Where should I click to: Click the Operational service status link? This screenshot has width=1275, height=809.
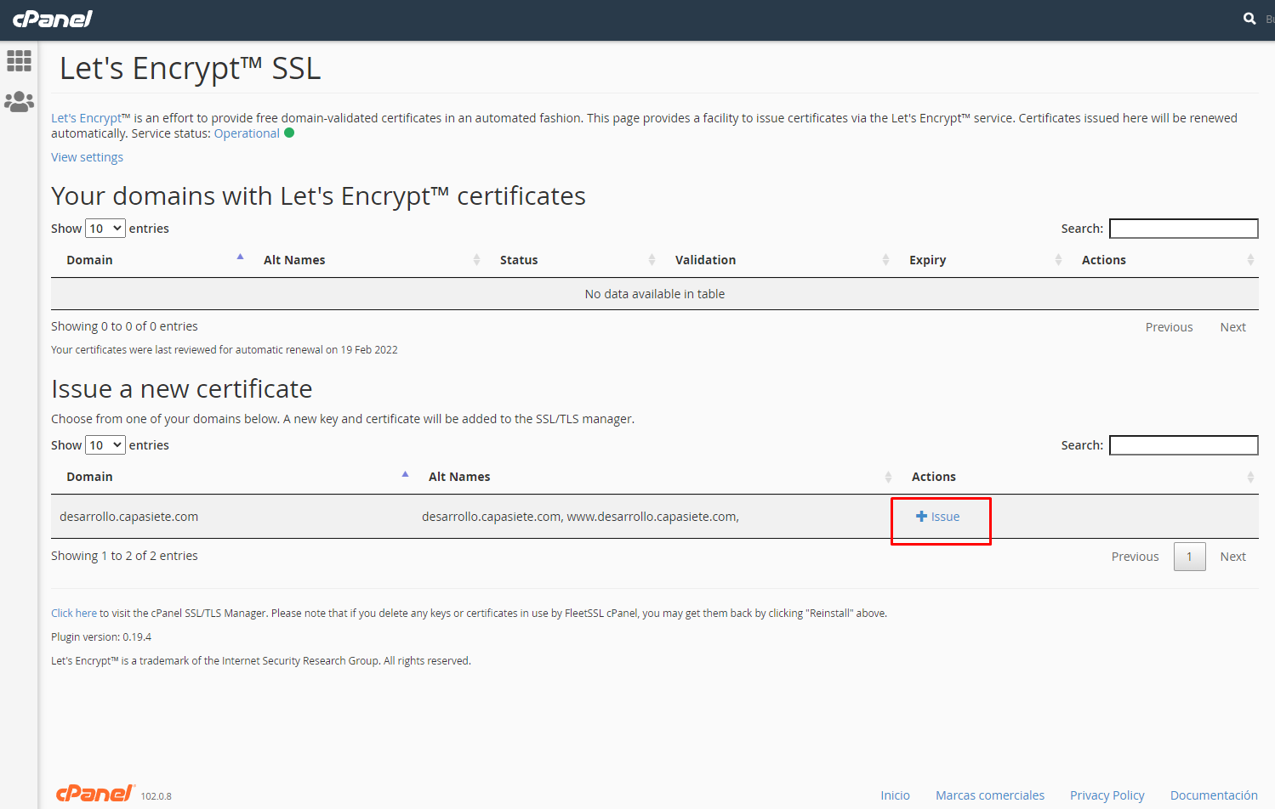pos(247,133)
